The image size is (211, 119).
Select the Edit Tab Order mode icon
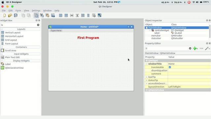(53, 16)
